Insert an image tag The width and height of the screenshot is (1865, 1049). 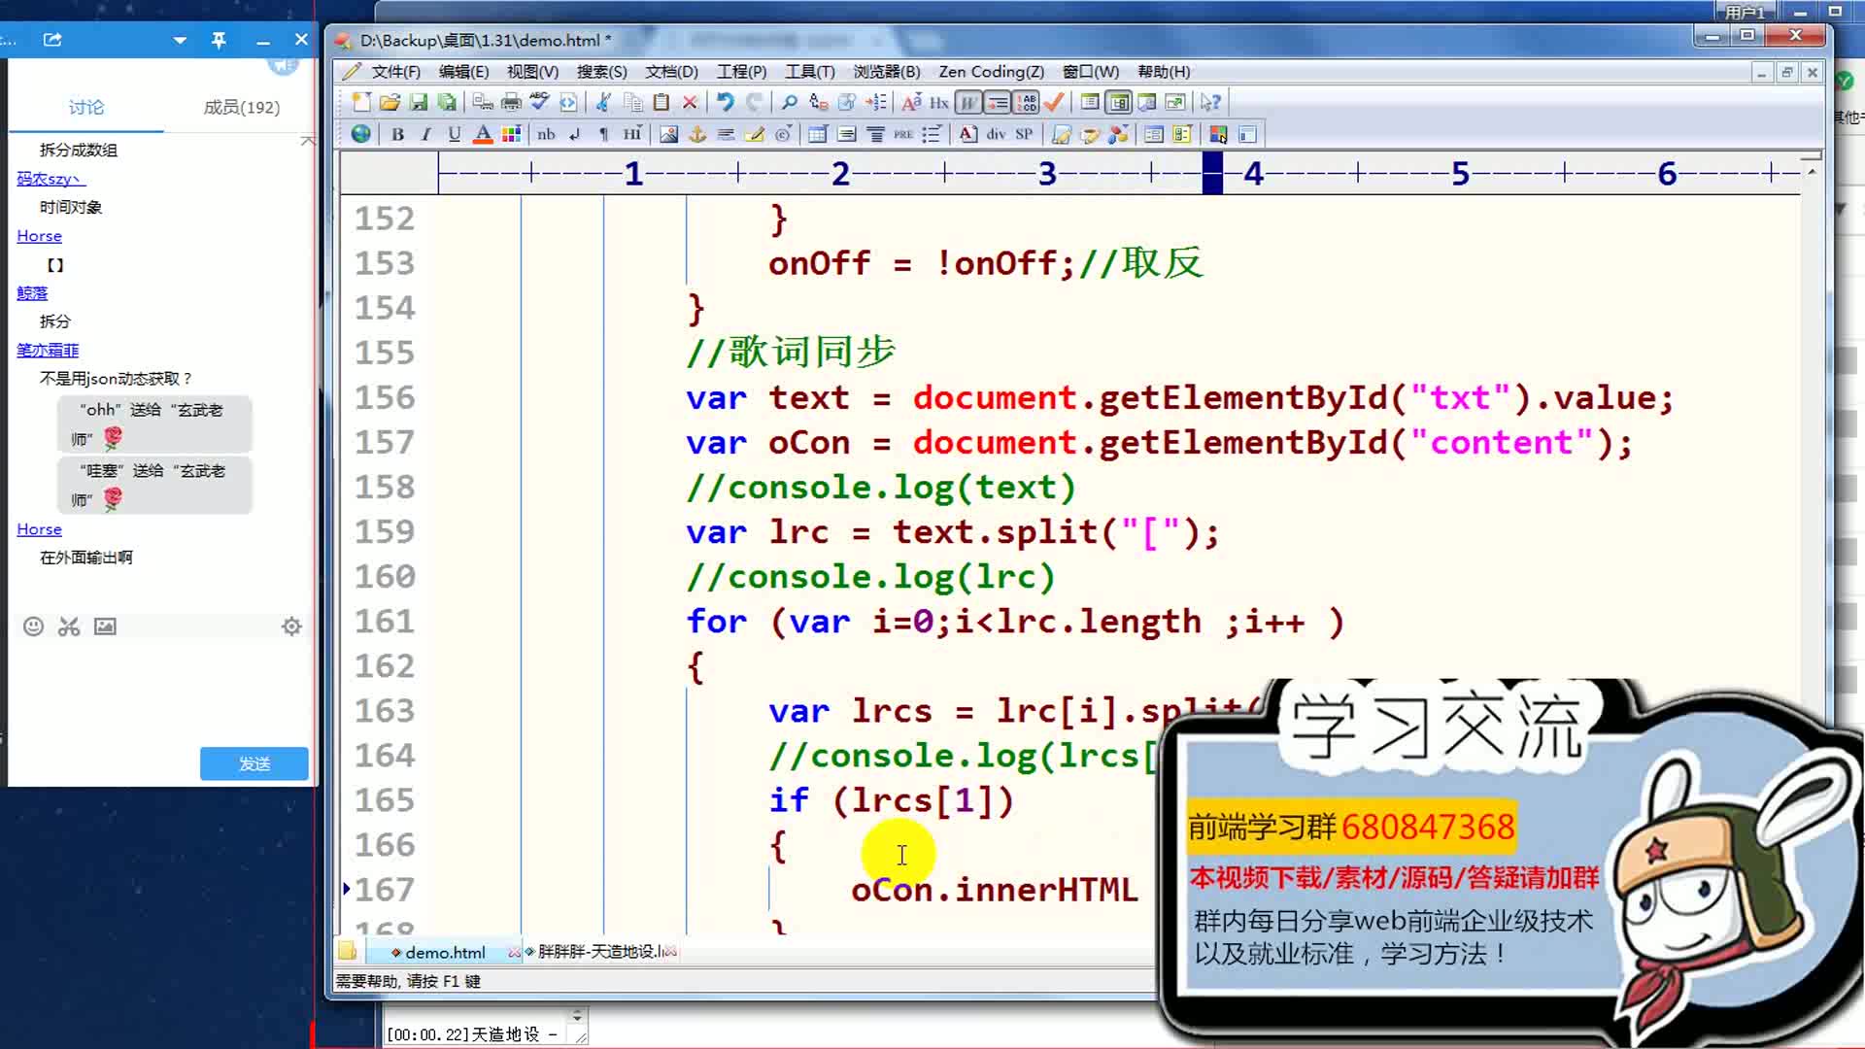tap(668, 134)
